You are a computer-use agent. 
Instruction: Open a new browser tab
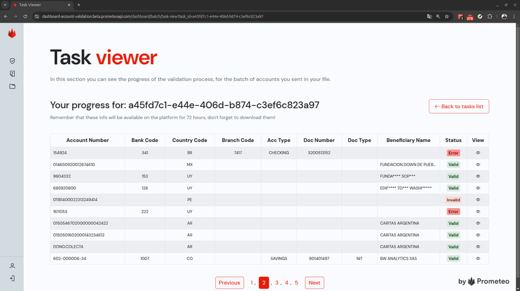tap(79, 5)
